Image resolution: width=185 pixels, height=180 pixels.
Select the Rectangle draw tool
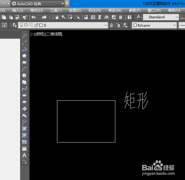24,63
